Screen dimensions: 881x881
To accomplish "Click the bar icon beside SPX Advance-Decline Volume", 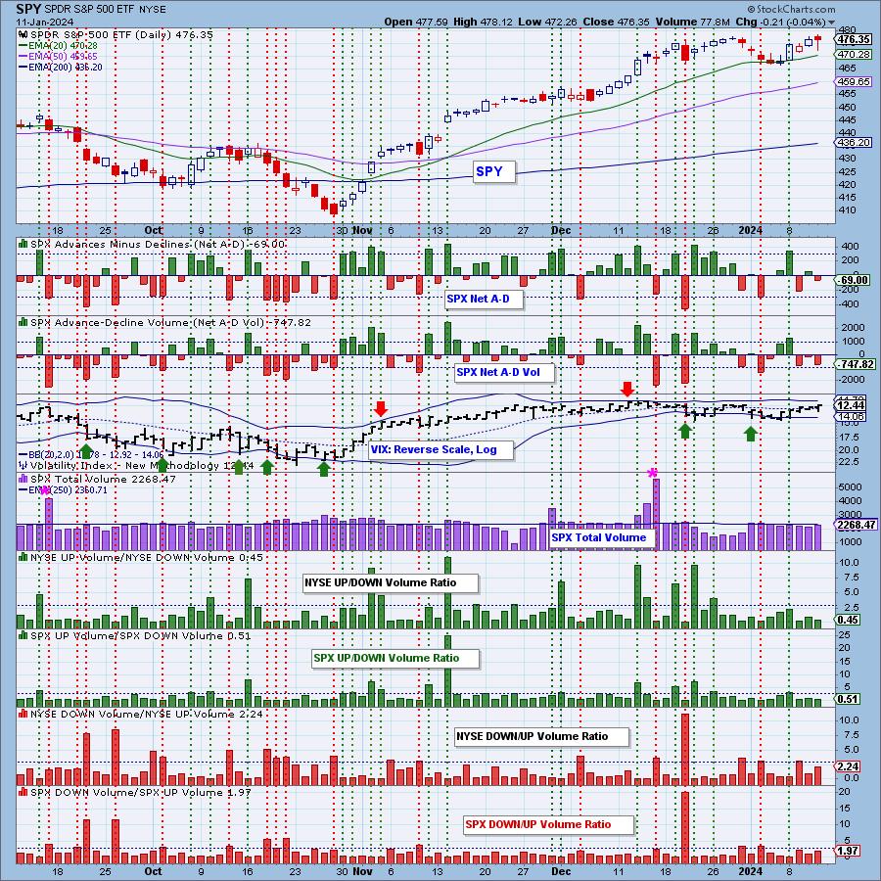I will click(x=23, y=322).
